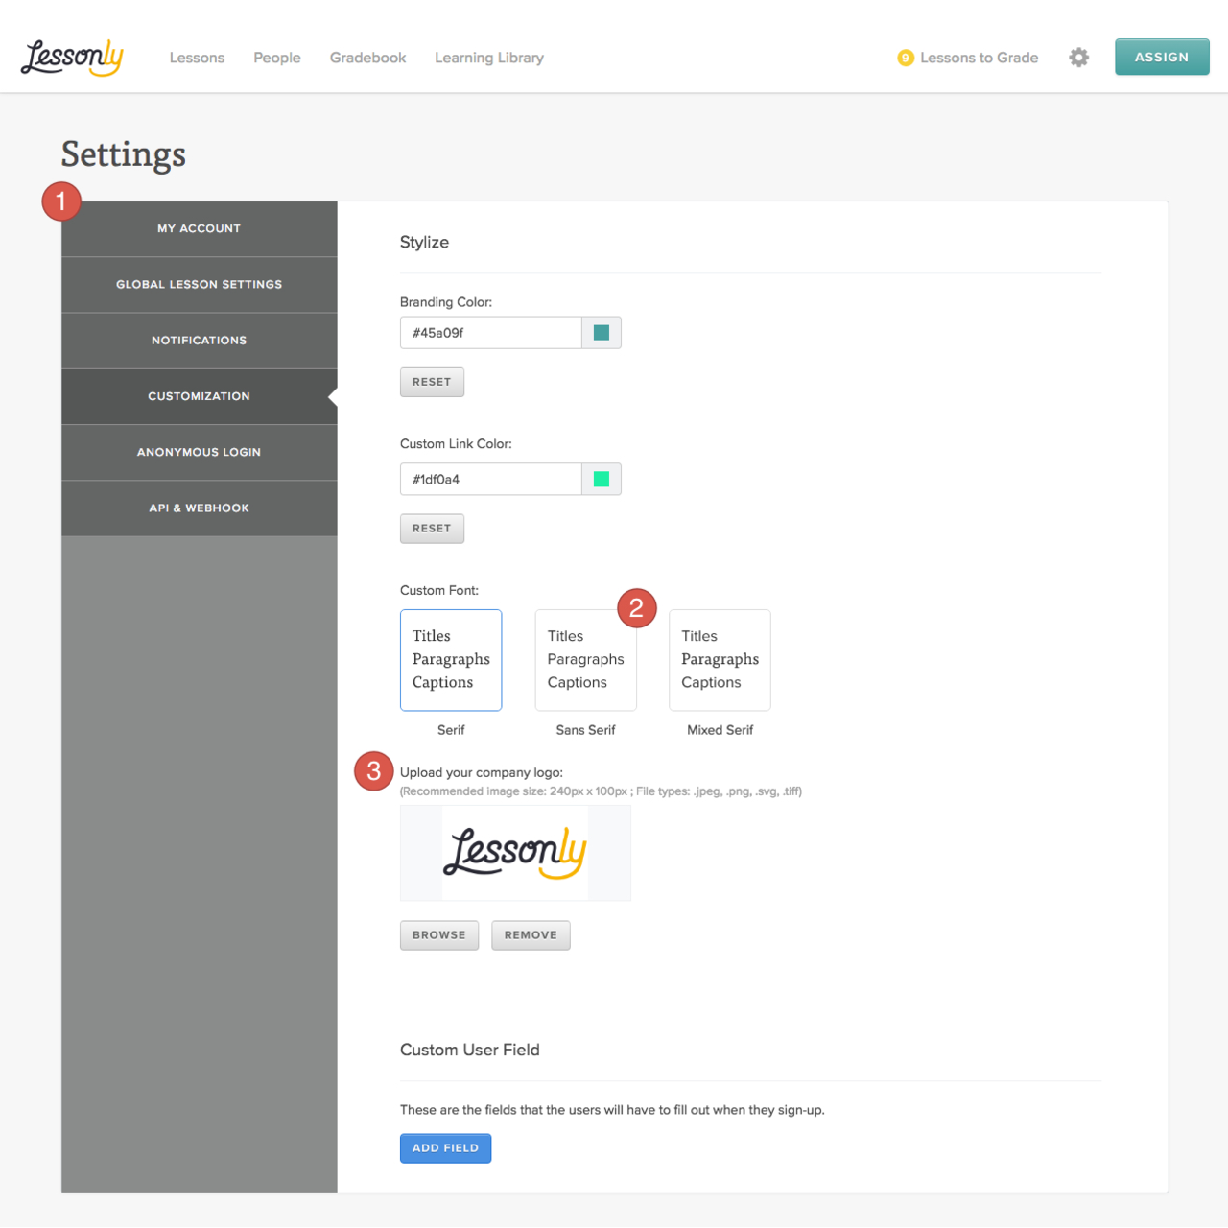The width and height of the screenshot is (1228, 1228).
Task: Open Global Lesson Settings
Action: pyautogui.click(x=199, y=284)
